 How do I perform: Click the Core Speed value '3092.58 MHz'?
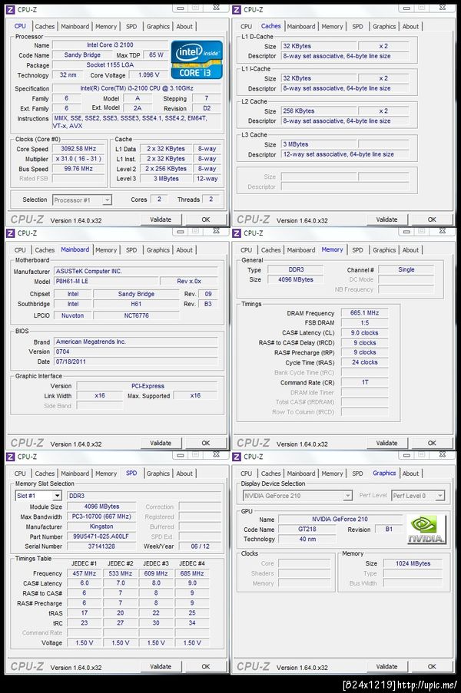[78, 149]
